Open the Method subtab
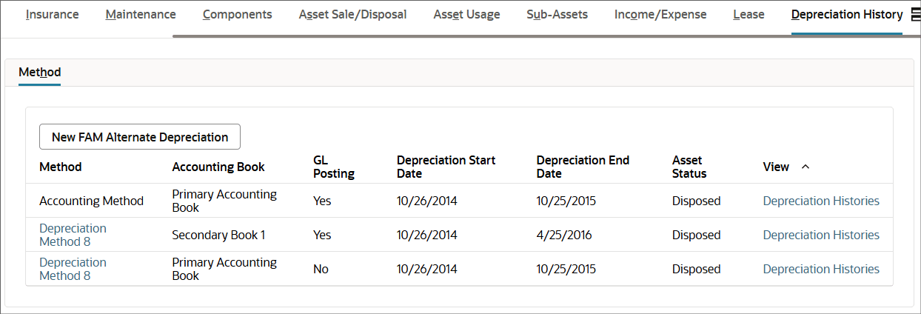921x314 pixels. pos(39,72)
